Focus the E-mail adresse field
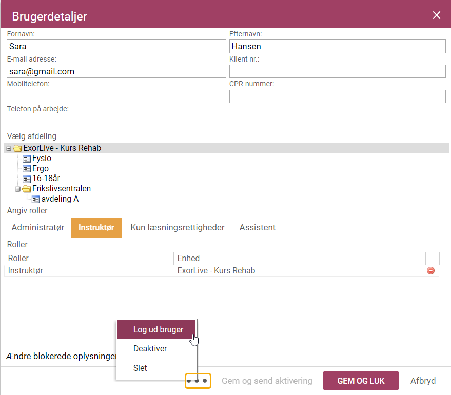Viewport: 451px width, 395px height. click(116, 71)
